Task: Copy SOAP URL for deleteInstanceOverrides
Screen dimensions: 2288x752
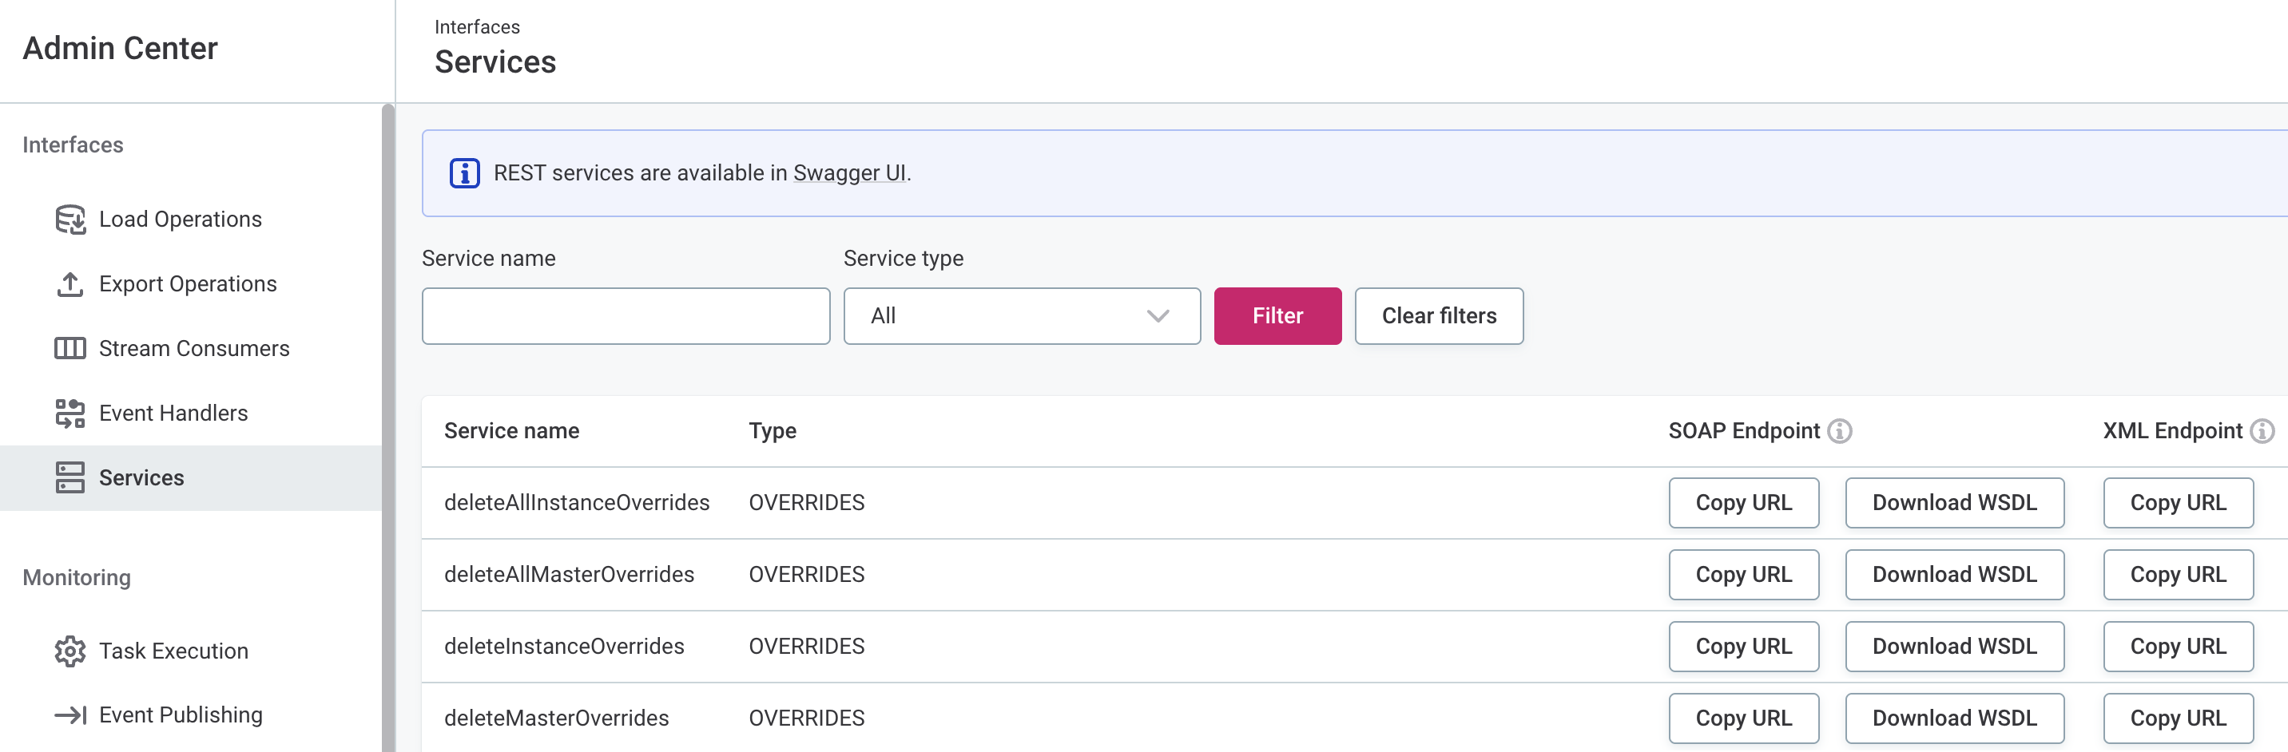Action: pos(1743,647)
